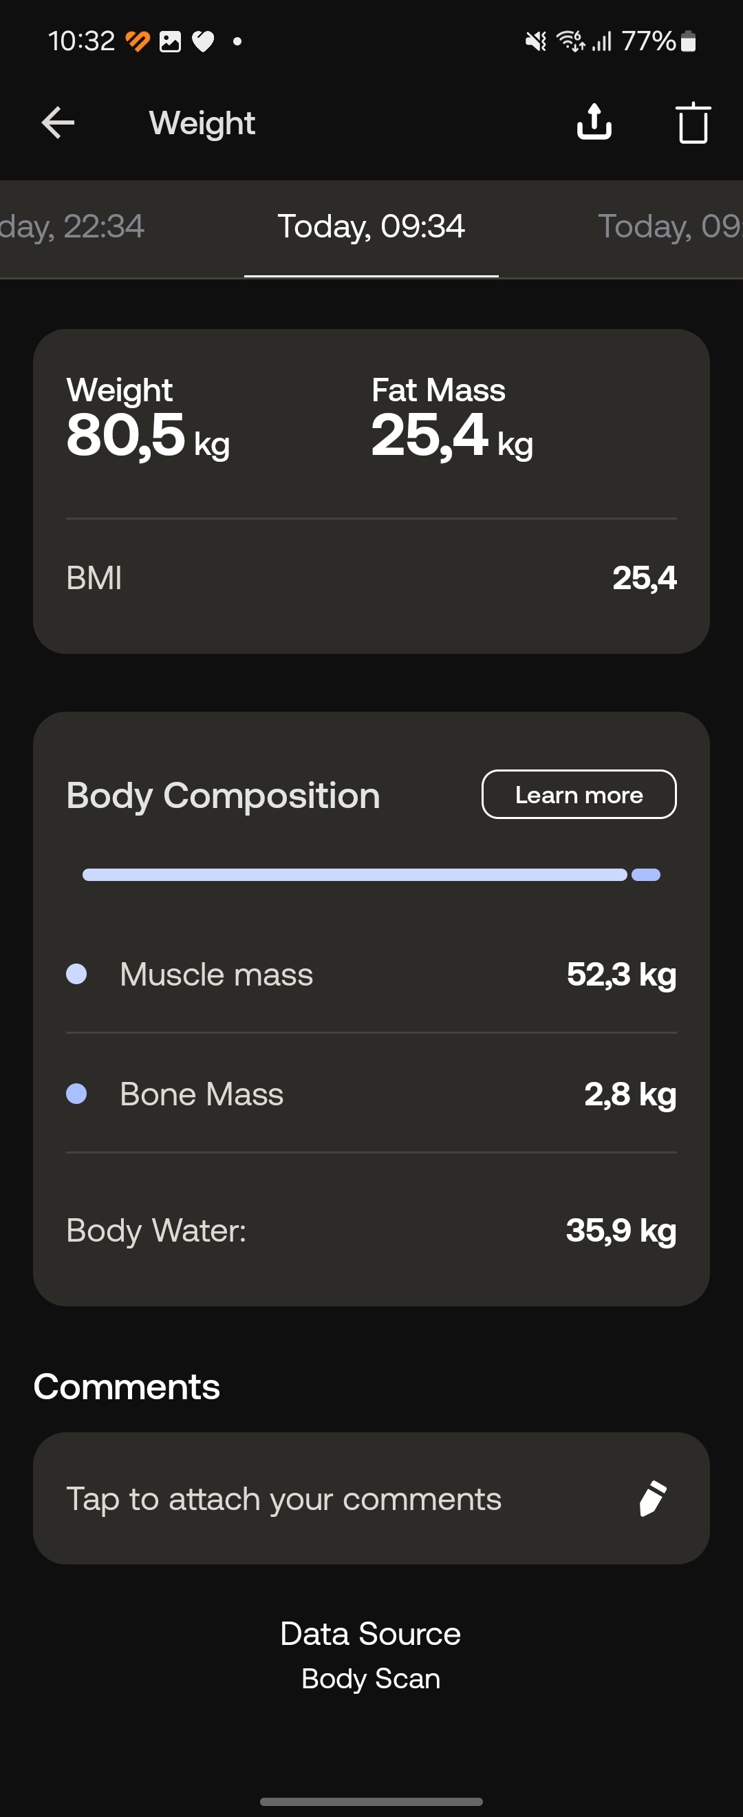
Task: Switch to the yesterday 22:34 measurement tab
Action: pos(72,226)
